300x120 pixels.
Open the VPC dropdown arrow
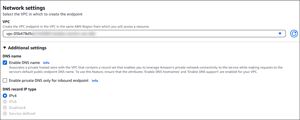coord(280,34)
